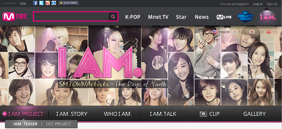Open the M Countdown logo
Screen dimensions: 282x129
[245, 17]
